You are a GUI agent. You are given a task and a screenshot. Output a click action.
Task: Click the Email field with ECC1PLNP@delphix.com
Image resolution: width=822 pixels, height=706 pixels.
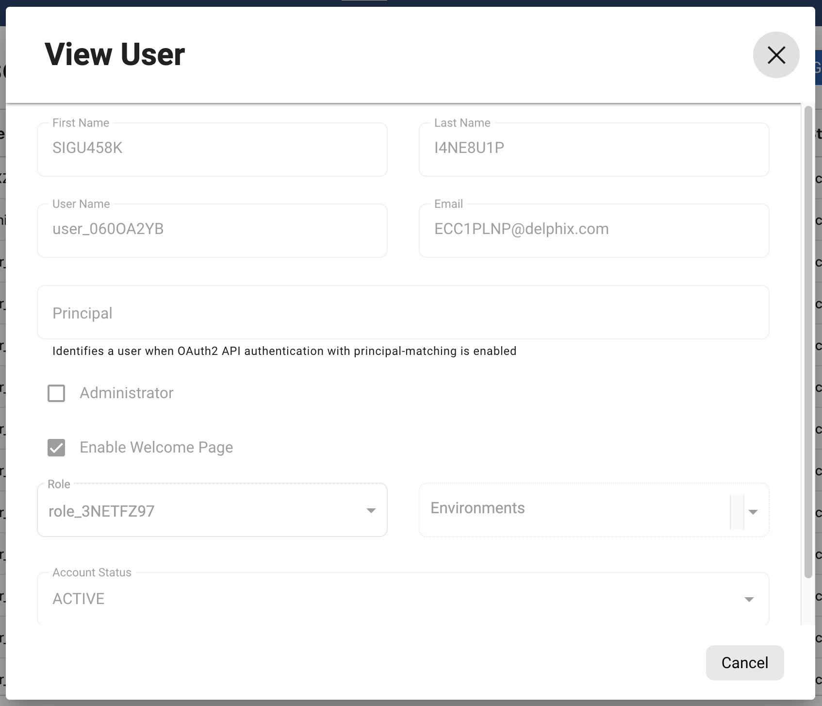point(593,229)
